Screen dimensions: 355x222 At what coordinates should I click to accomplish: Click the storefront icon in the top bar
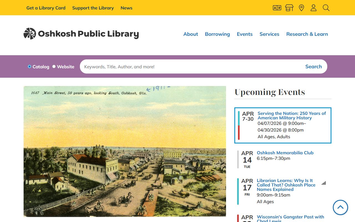pos(289,8)
